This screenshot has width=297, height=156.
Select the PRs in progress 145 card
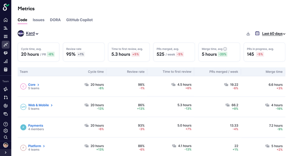pos(264,52)
